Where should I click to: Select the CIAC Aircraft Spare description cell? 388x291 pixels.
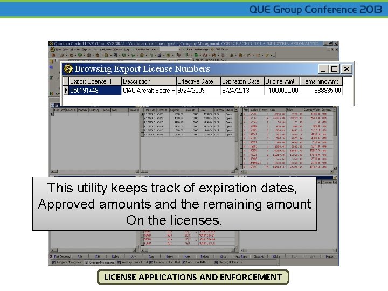pyautogui.click(x=149, y=91)
